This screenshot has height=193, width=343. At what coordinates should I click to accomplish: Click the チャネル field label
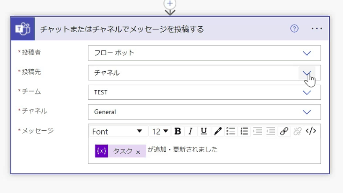(34, 111)
